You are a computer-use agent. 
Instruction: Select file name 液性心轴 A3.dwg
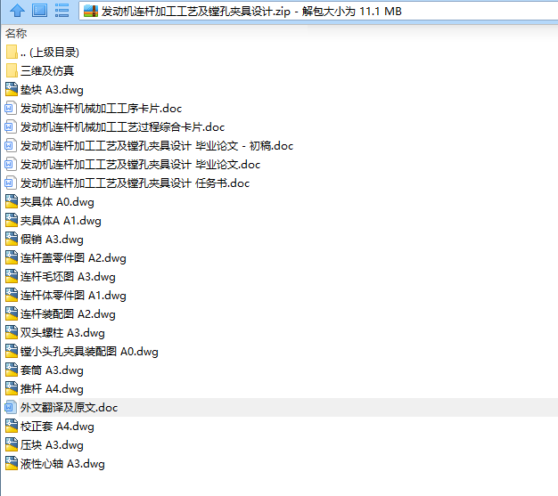point(62,464)
